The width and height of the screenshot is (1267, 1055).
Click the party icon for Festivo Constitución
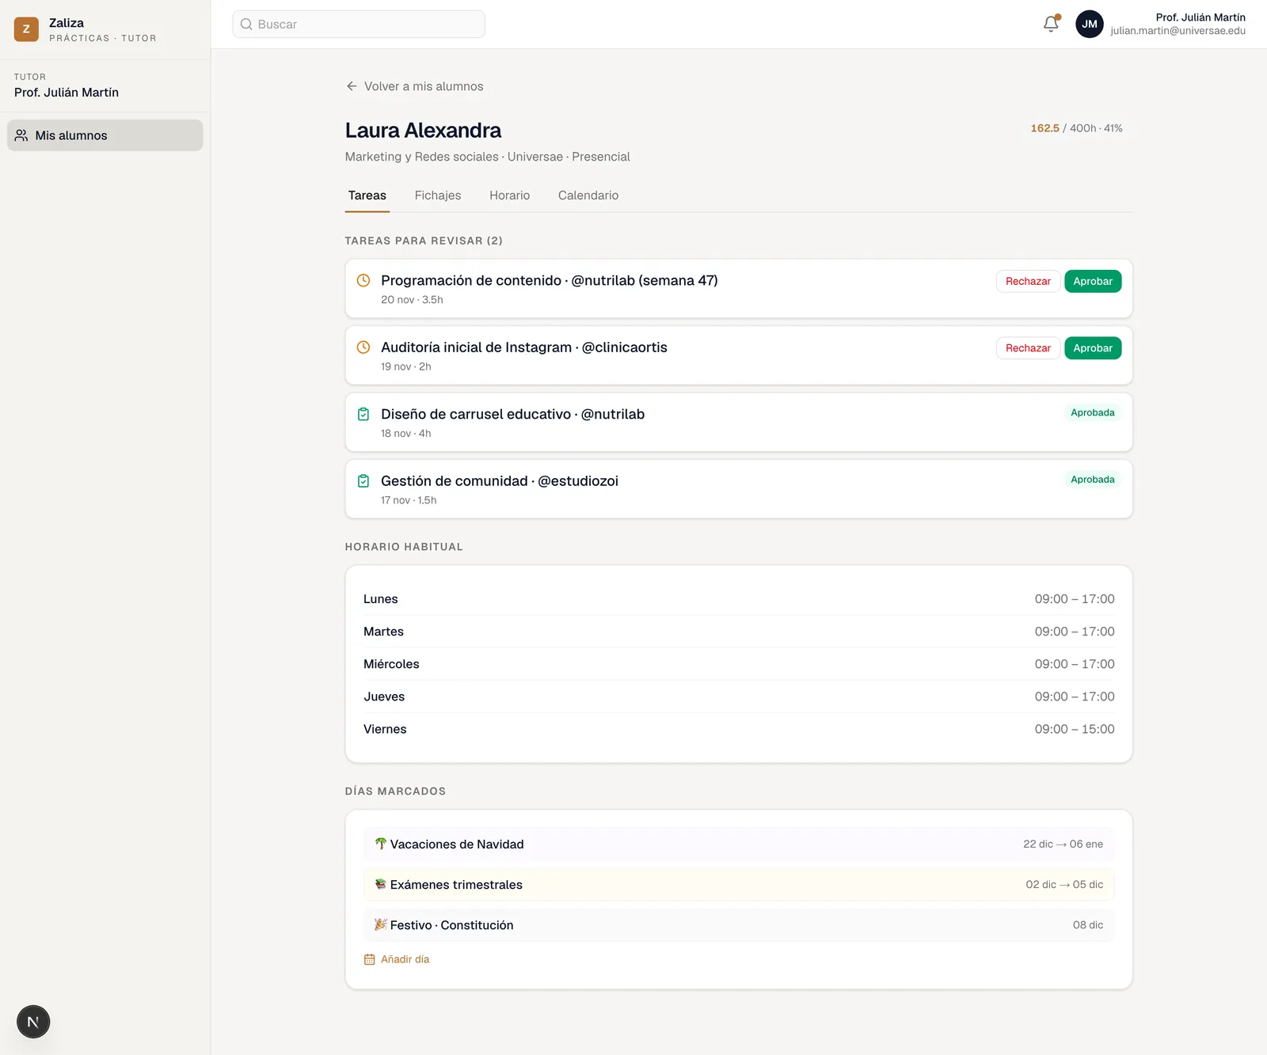[x=381, y=924]
